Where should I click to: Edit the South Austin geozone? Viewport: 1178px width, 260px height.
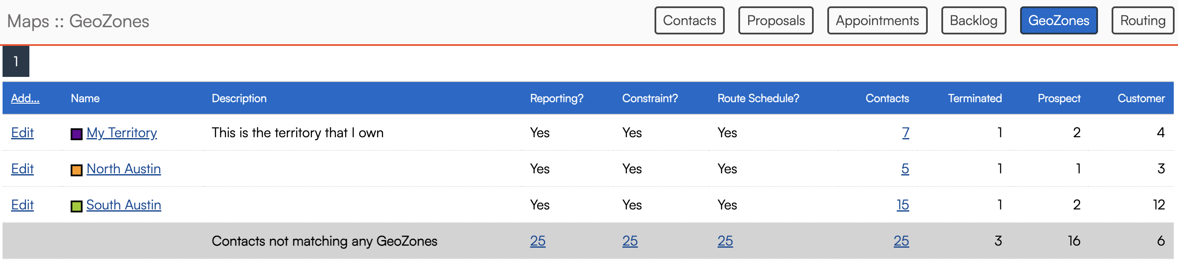pyautogui.click(x=23, y=205)
